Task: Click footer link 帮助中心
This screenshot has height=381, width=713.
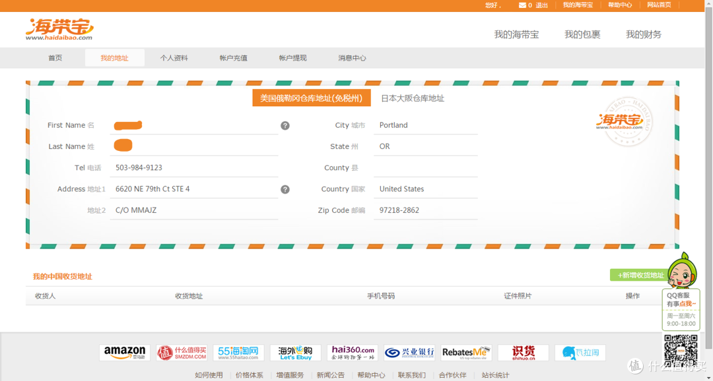Action: click(x=371, y=375)
